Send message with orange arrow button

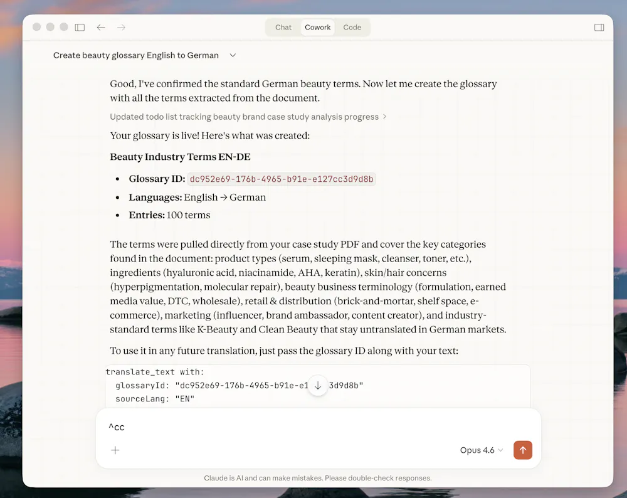[x=523, y=450]
